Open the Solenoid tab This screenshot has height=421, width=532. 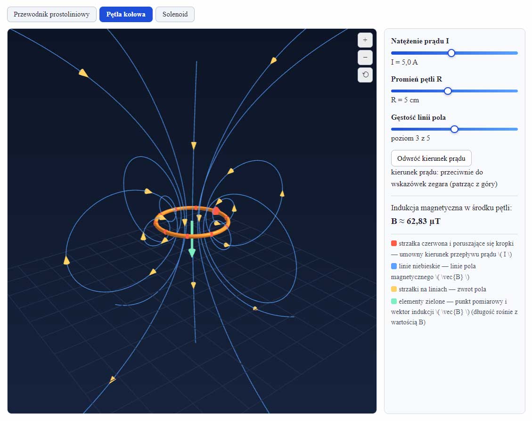coord(175,14)
